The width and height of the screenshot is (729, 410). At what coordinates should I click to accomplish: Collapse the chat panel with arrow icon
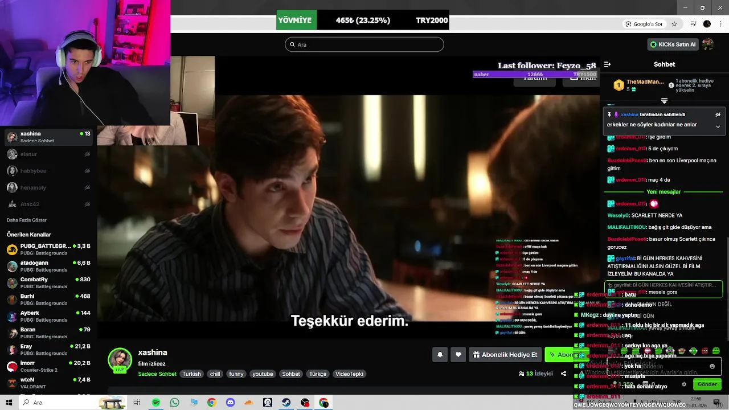607,64
